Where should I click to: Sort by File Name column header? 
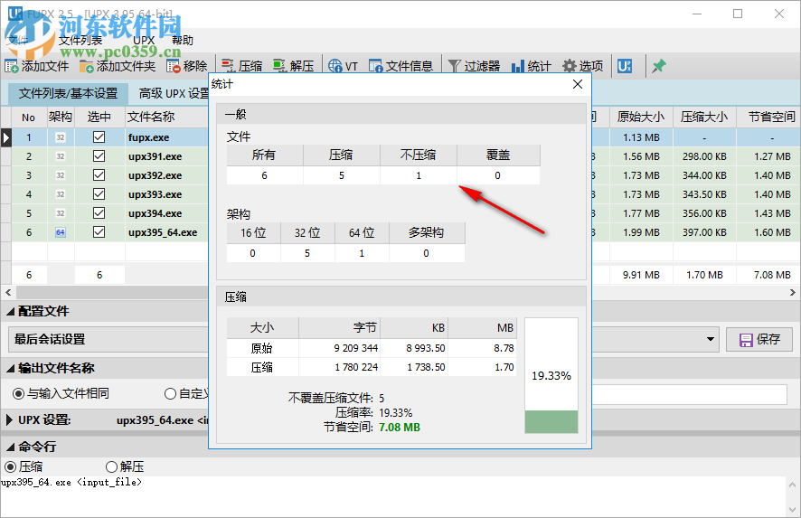pyautogui.click(x=166, y=117)
